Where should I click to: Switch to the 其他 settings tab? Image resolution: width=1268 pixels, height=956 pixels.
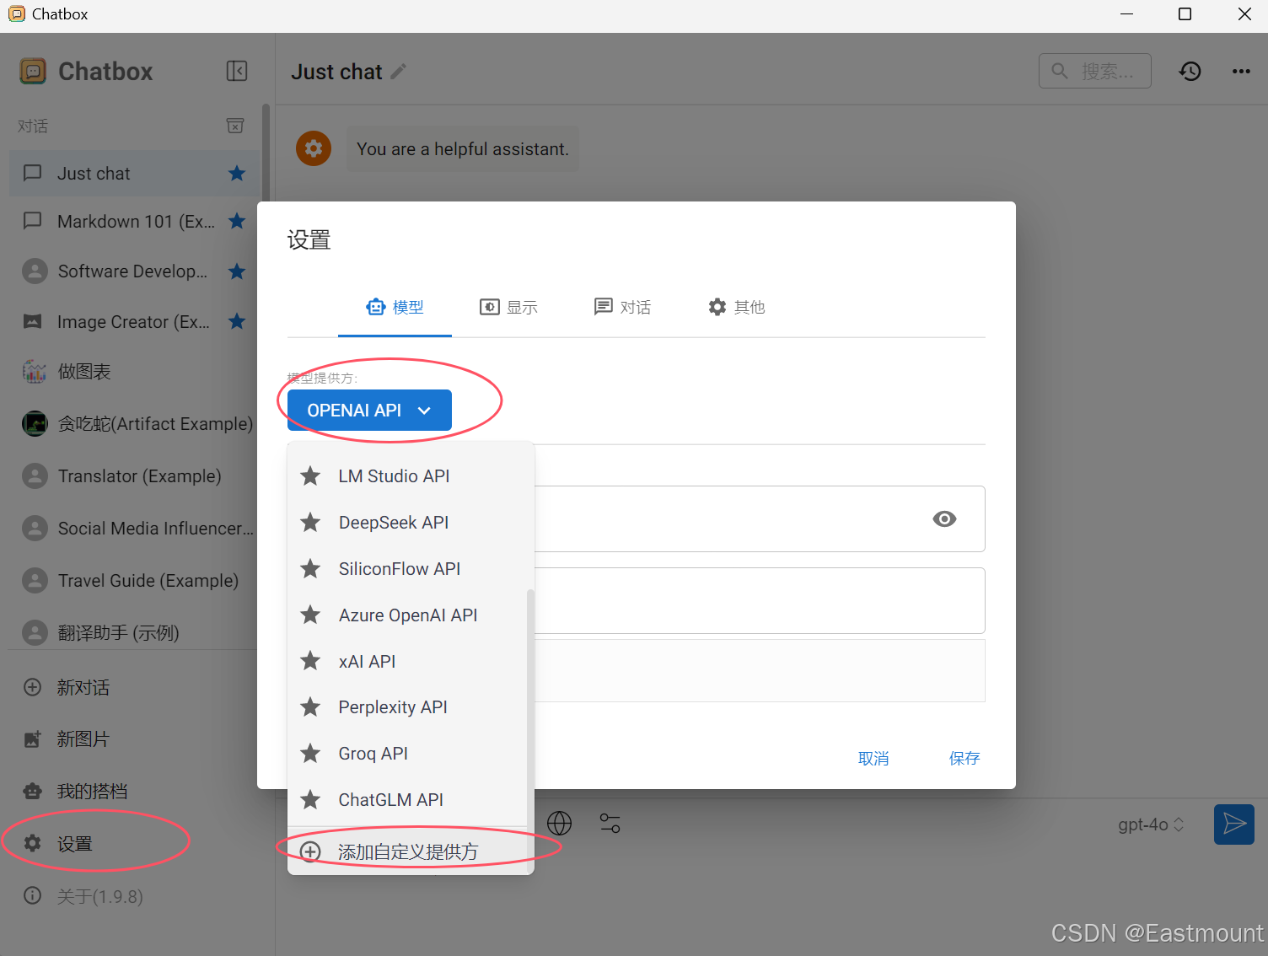point(736,308)
